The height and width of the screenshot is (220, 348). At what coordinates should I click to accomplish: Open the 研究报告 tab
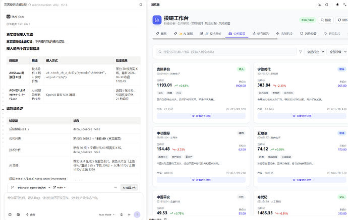click(261, 33)
